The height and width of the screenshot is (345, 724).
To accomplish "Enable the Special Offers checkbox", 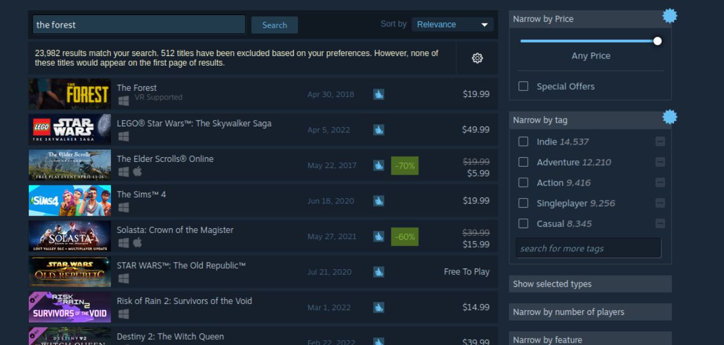I will pyautogui.click(x=524, y=87).
